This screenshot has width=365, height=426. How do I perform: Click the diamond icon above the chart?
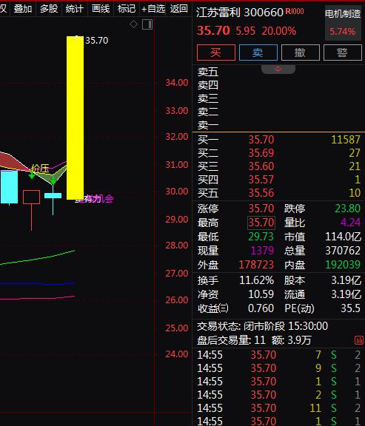[133, 24]
